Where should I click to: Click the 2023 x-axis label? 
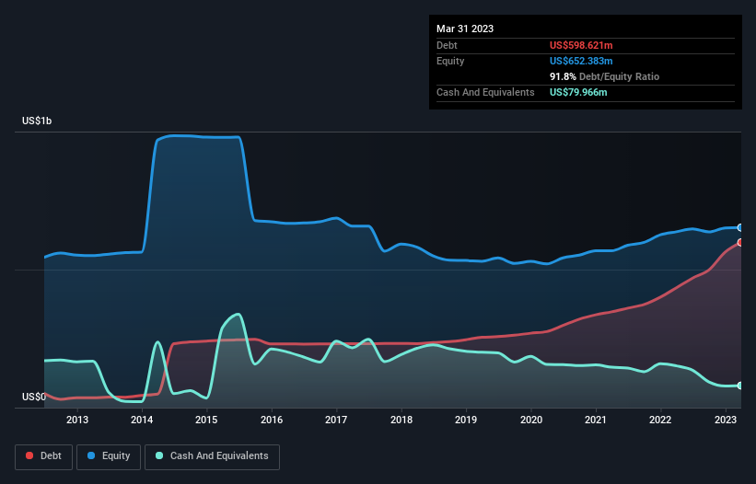725,420
